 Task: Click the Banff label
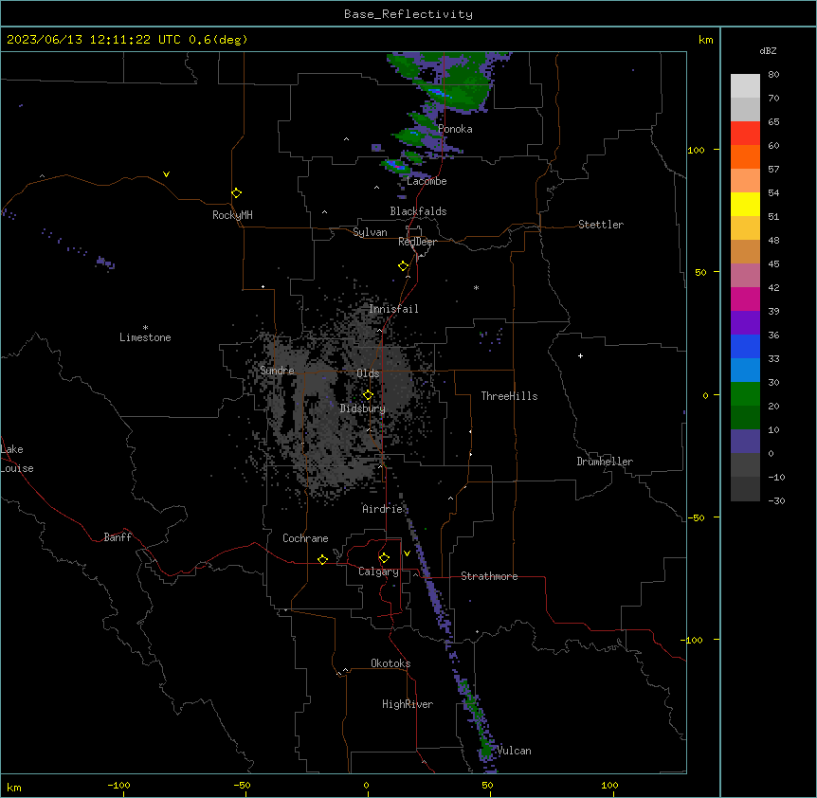pyautogui.click(x=118, y=537)
